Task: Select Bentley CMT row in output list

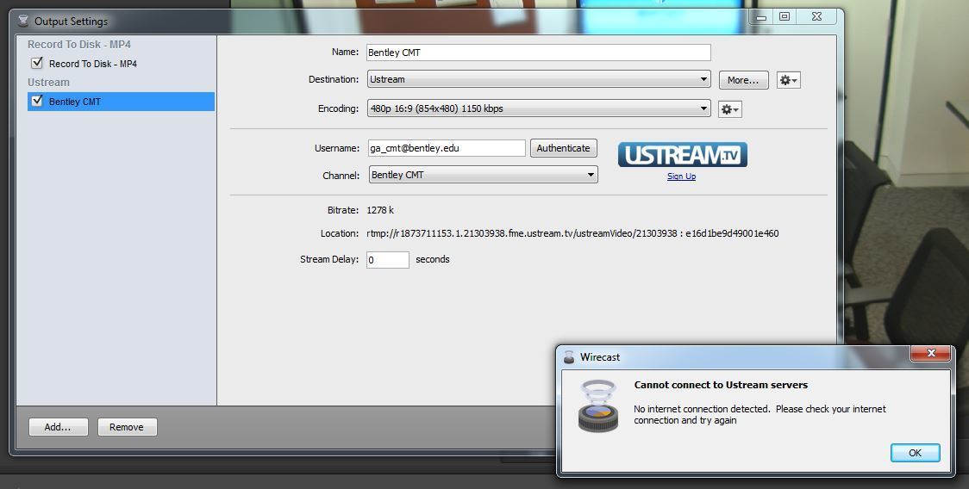Action: [x=121, y=102]
